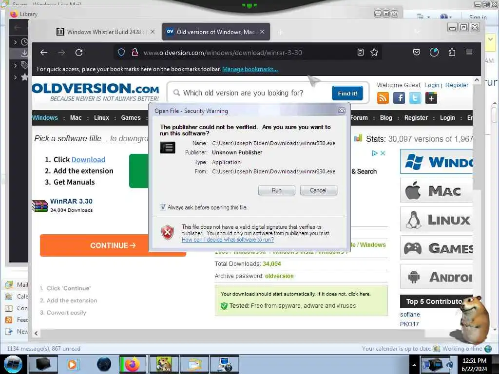Click the insecure connection padlock icon
The width and height of the screenshot is (499, 374).
(134, 53)
